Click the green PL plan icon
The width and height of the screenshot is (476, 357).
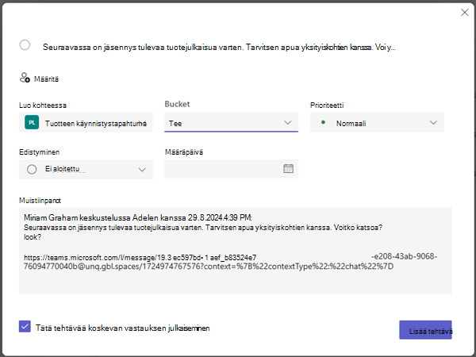(32, 122)
